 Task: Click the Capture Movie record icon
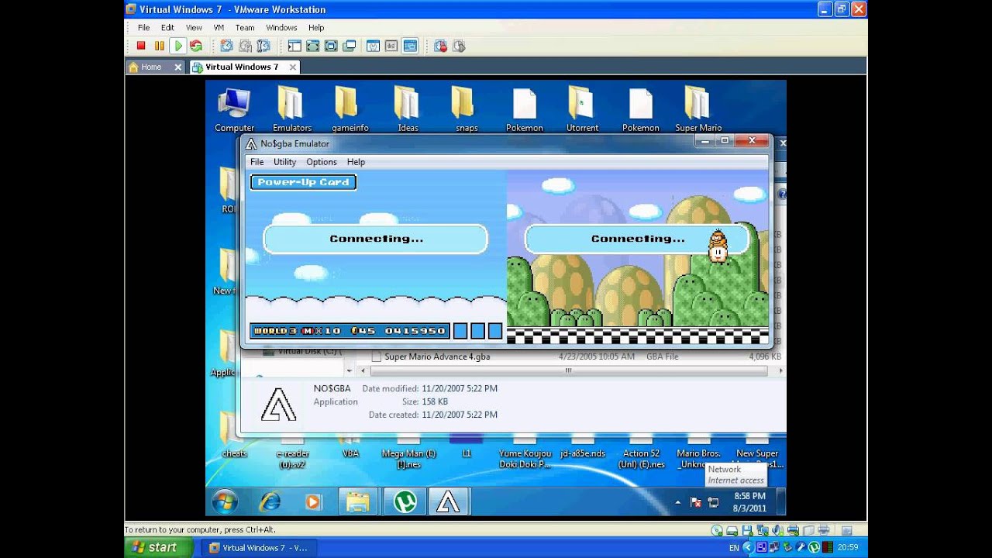pyautogui.click(x=441, y=46)
